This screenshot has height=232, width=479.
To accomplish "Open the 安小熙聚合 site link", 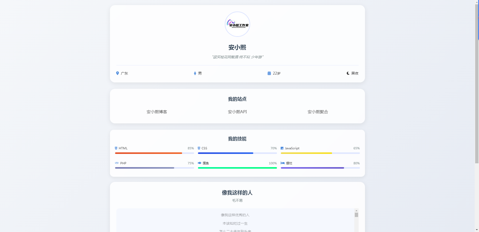I will [318, 112].
